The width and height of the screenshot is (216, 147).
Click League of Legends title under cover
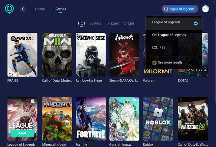21,145
